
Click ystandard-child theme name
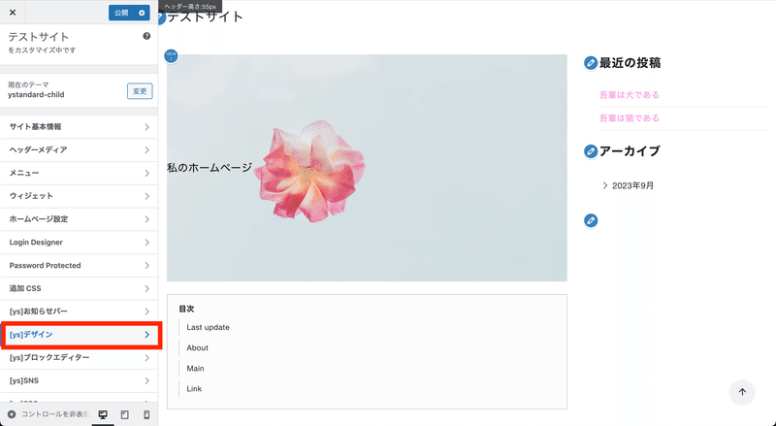pos(36,94)
